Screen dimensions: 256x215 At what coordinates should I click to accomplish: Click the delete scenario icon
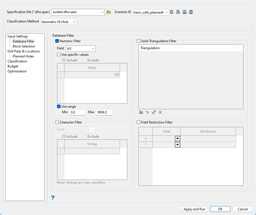178,12
